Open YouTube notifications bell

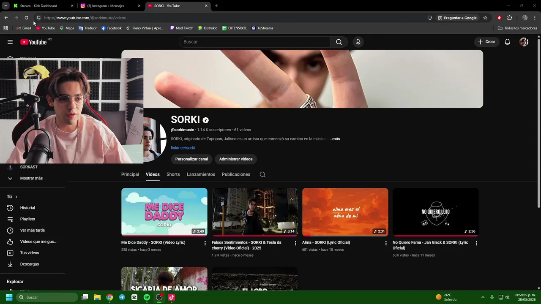pos(508,42)
